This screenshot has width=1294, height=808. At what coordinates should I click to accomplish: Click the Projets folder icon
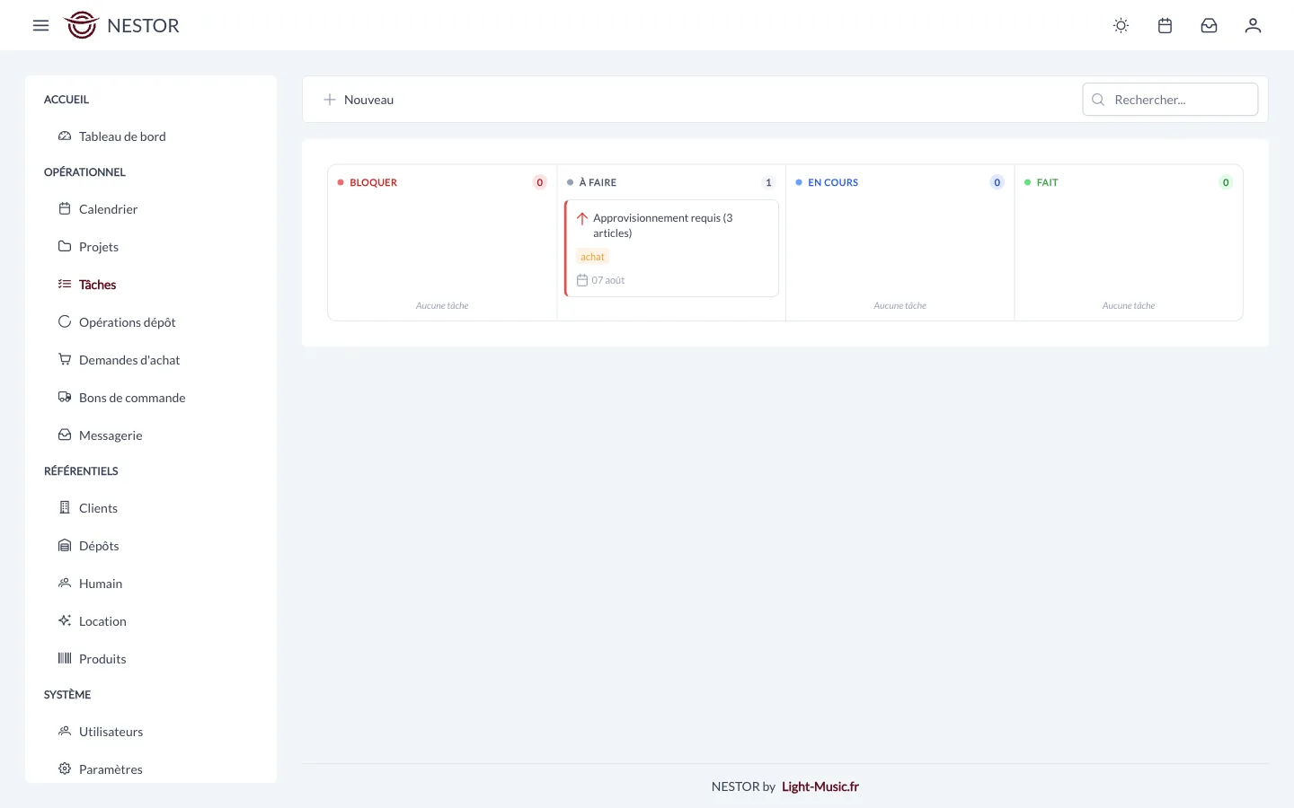65,247
